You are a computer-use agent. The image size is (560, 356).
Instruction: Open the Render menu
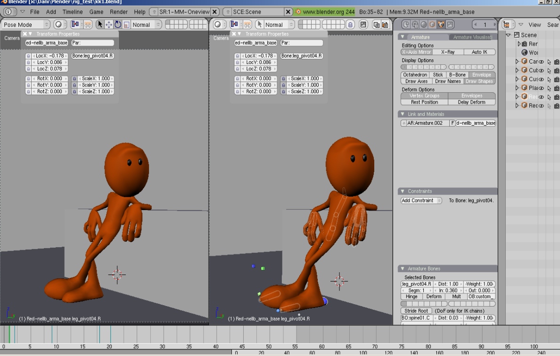pos(119,12)
